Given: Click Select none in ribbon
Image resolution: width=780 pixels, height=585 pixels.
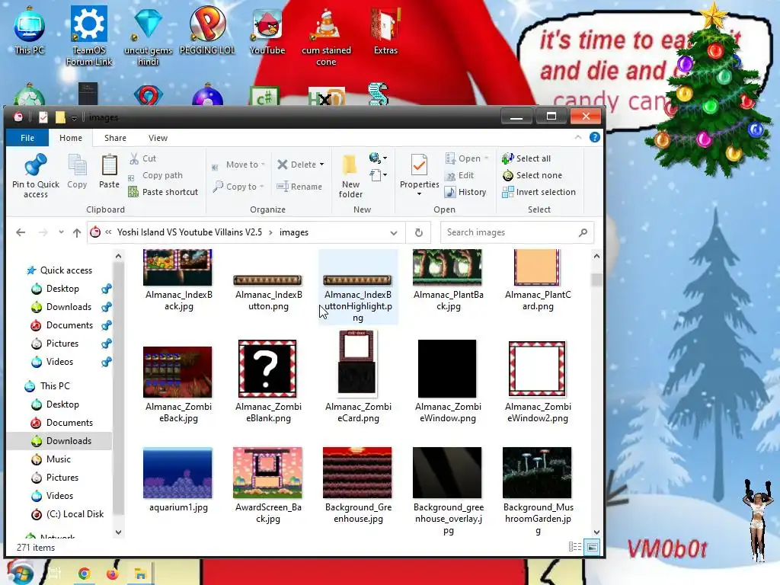Looking at the screenshot, I should click(532, 175).
